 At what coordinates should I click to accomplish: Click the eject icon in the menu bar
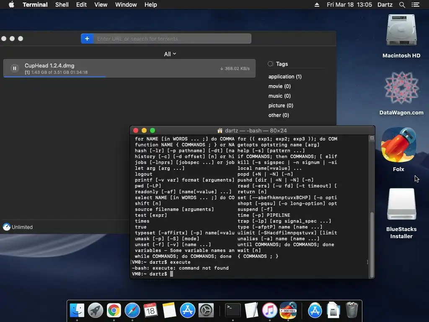(317, 5)
